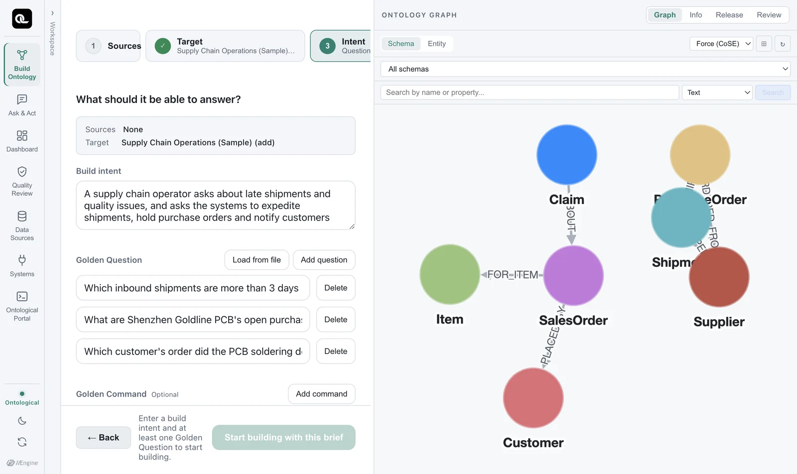This screenshot has height=474, width=797.
Task: Open the Force (CoSE) layout dropdown
Action: pyautogui.click(x=721, y=44)
